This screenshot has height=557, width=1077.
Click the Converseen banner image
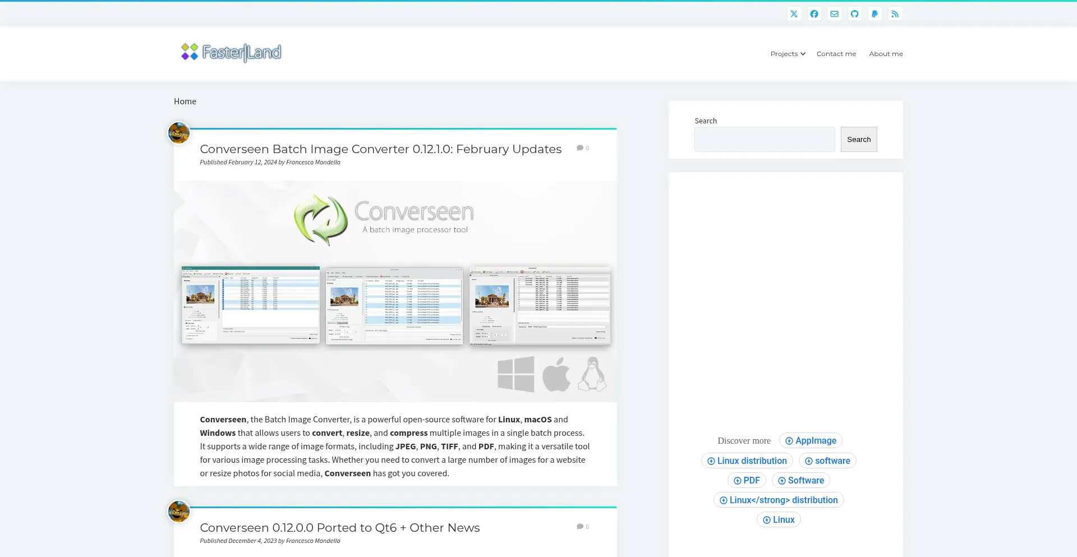coord(395,291)
